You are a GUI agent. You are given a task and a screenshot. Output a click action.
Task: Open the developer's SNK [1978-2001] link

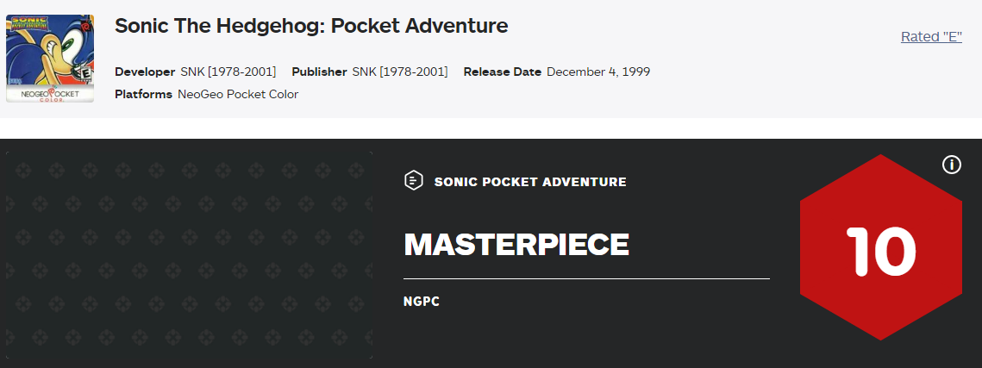[228, 72]
